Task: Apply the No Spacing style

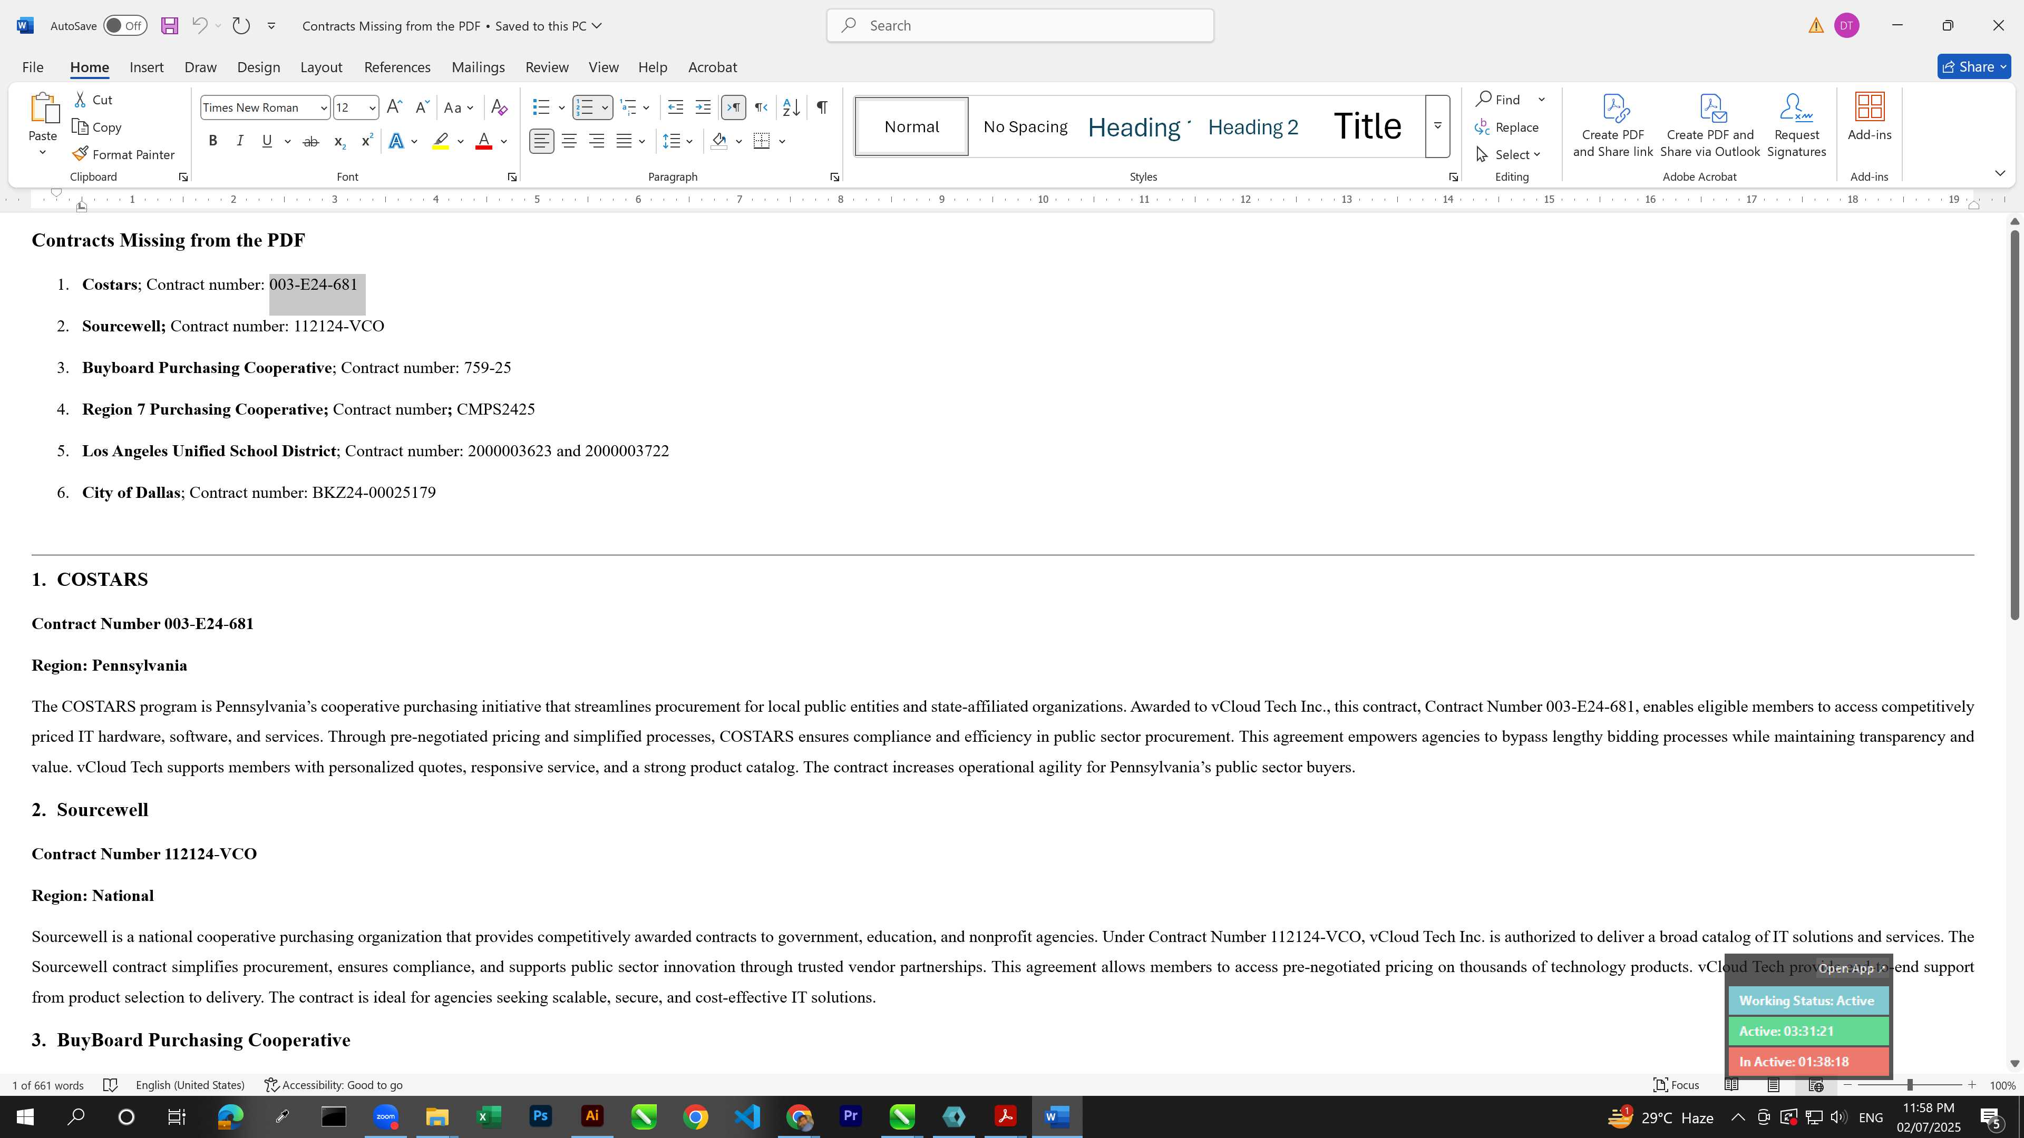Action: [x=1025, y=126]
